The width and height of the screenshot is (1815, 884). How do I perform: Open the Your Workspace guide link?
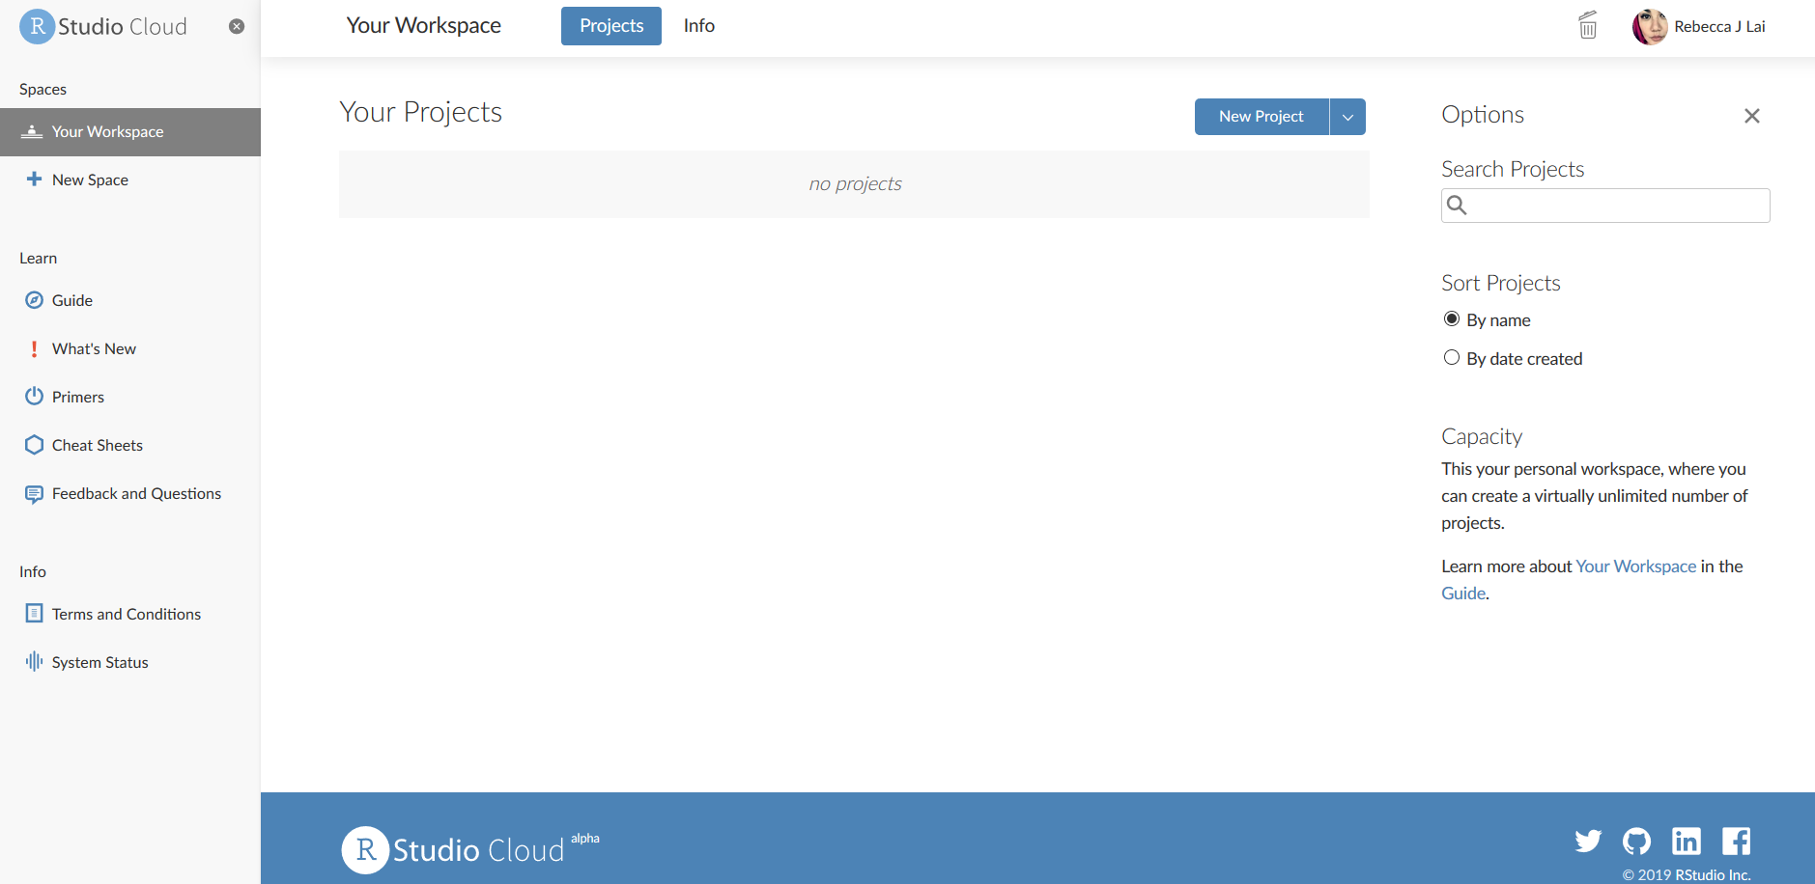point(1636,566)
